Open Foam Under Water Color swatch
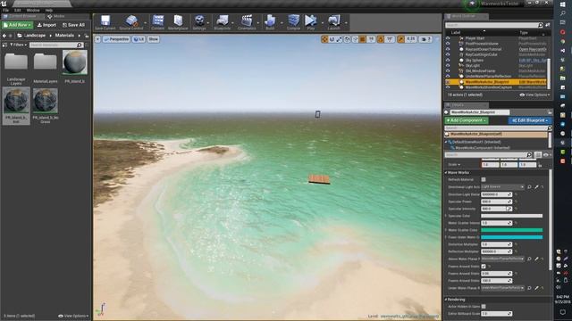This screenshot has height=321, width=572. (512, 237)
